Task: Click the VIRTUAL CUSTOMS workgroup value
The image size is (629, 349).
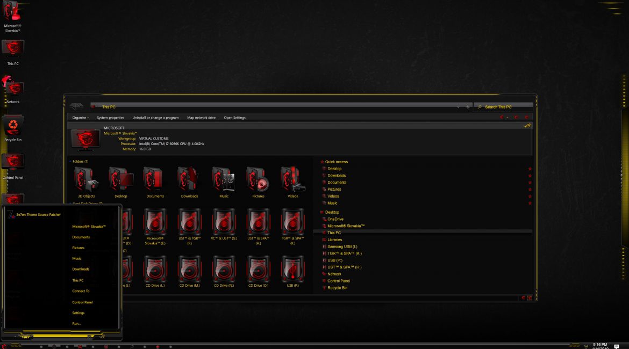Action: pyautogui.click(x=154, y=139)
